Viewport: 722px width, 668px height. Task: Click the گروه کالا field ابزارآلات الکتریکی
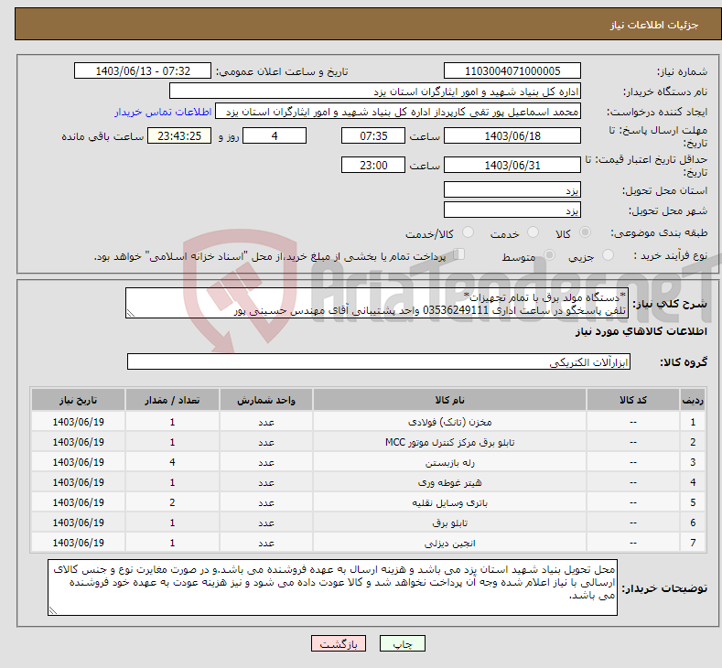coord(379,361)
